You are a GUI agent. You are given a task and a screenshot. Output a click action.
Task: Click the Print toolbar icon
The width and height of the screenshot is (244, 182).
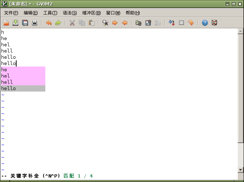35,23
